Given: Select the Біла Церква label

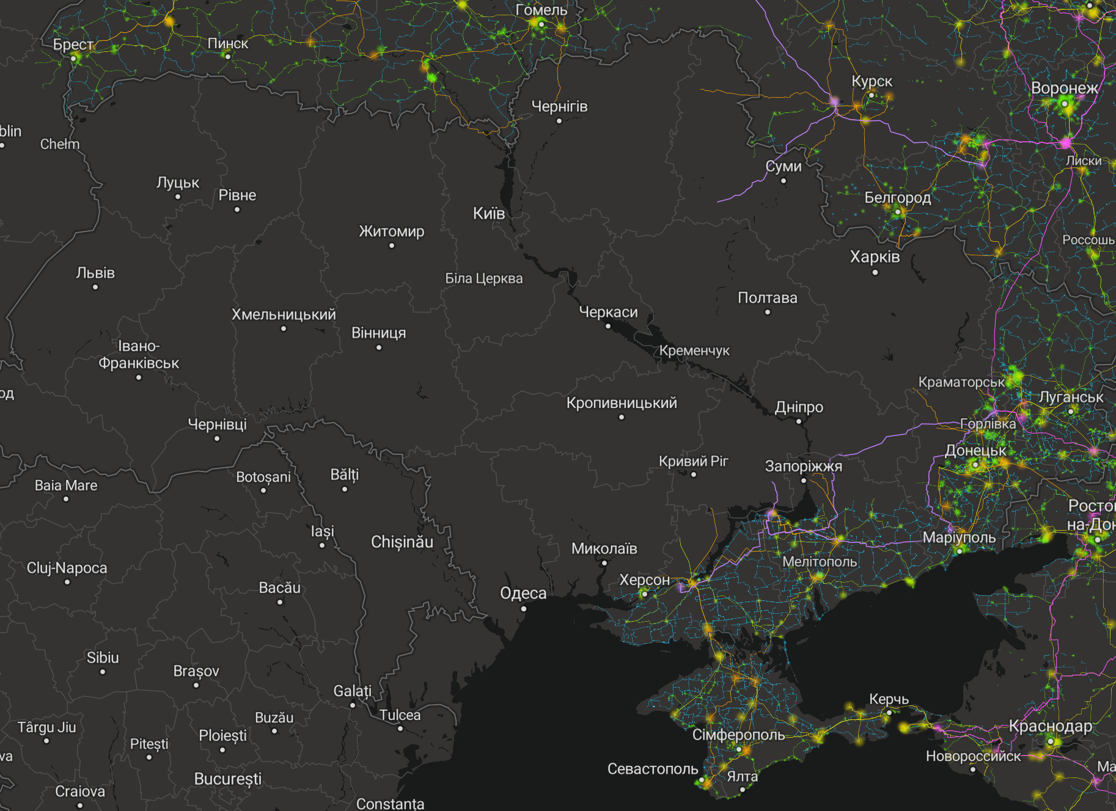Looking at the screenshot, I should tap(484, 278).
